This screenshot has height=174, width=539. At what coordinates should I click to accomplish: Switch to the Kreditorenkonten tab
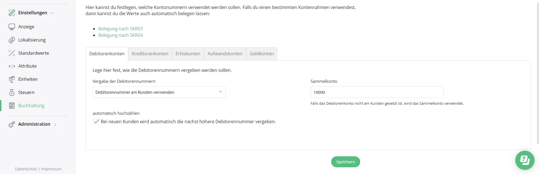coord(150,54)
